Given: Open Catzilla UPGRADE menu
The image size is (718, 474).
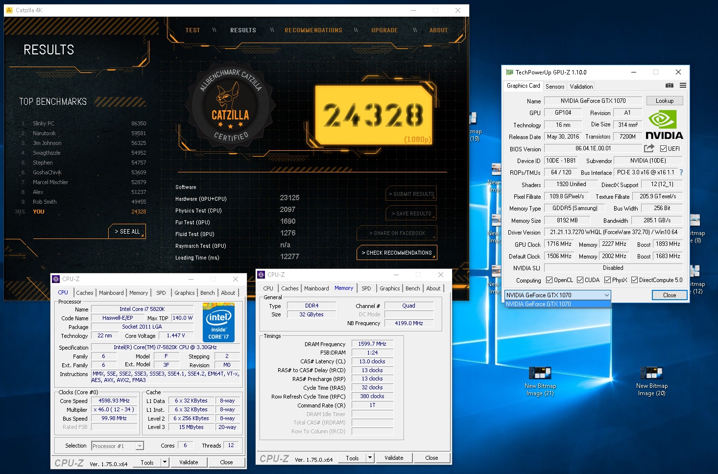Looking at the screenshot, I should coord(384,30).
